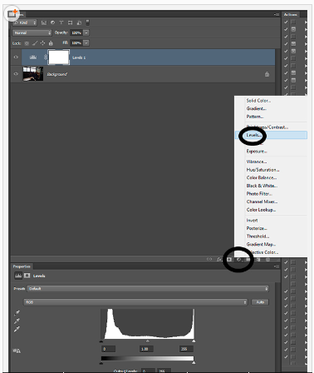Click the lock transparent pixels icon

tap(27, 43)
